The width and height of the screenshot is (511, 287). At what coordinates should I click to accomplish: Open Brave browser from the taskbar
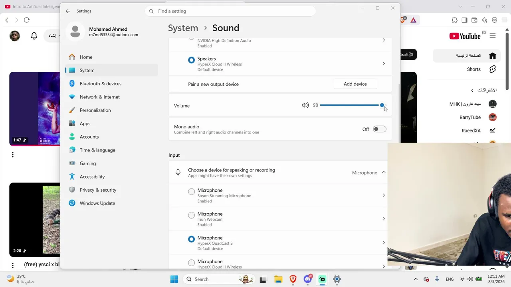pos(293,279)
